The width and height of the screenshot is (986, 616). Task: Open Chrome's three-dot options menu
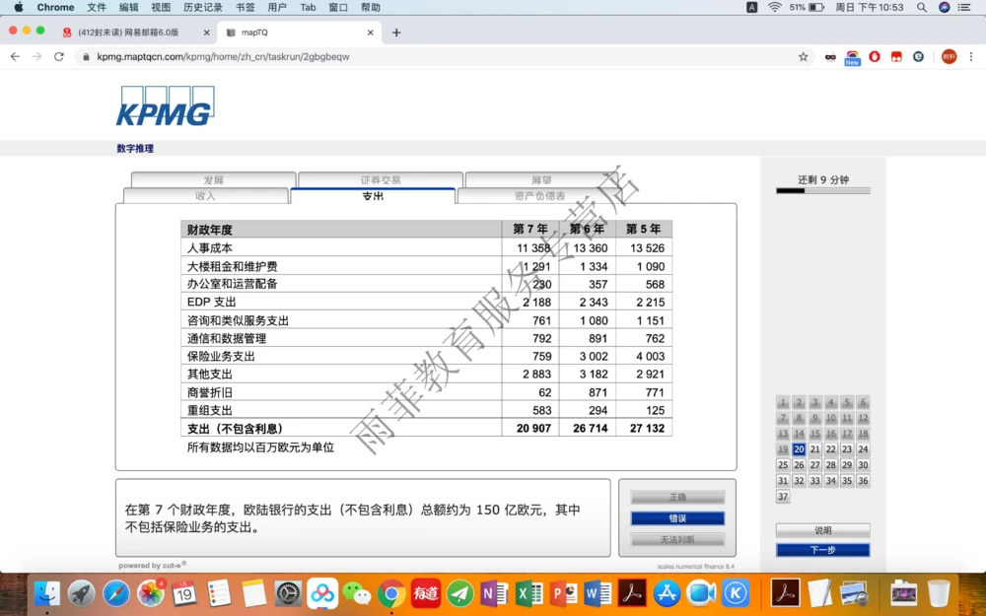[971, 57]
